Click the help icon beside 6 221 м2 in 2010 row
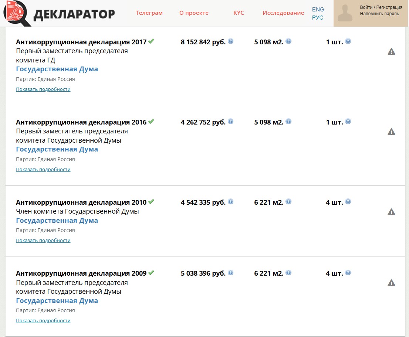Image resolution: width=409 pixels, height=337 pixels. click(x=288, y=202)
